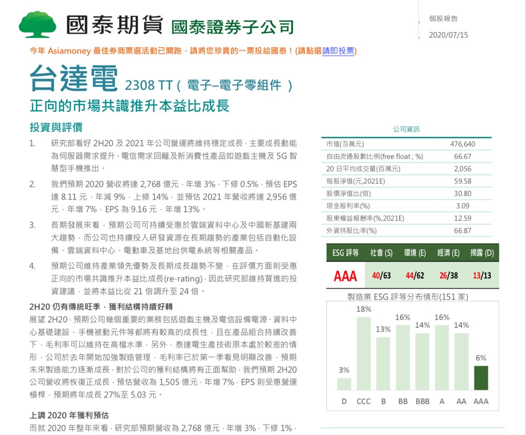
Task: Click the AAA ESG rating in red
Action: click(x=345, y=276)
